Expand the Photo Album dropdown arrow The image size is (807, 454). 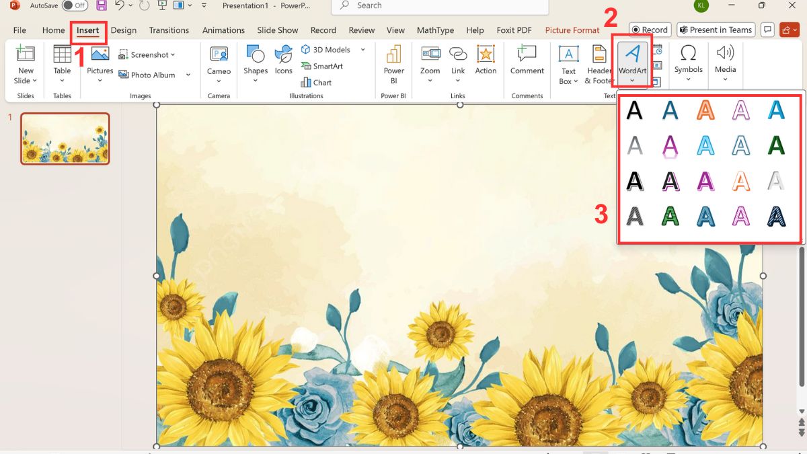click(188, 75)
